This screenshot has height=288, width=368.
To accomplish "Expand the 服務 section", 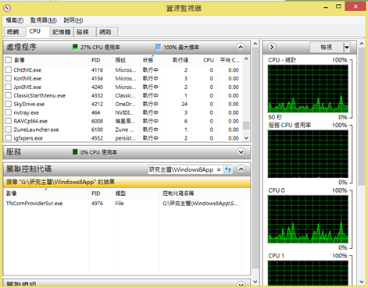I will [x=241, y=152].
